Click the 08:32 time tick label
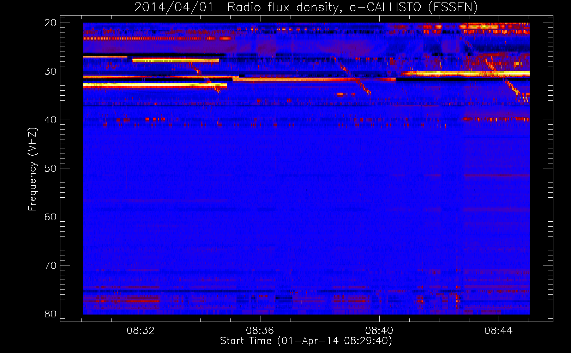The width and height of the screenshot is (571, 353). (x=141, y=331)
